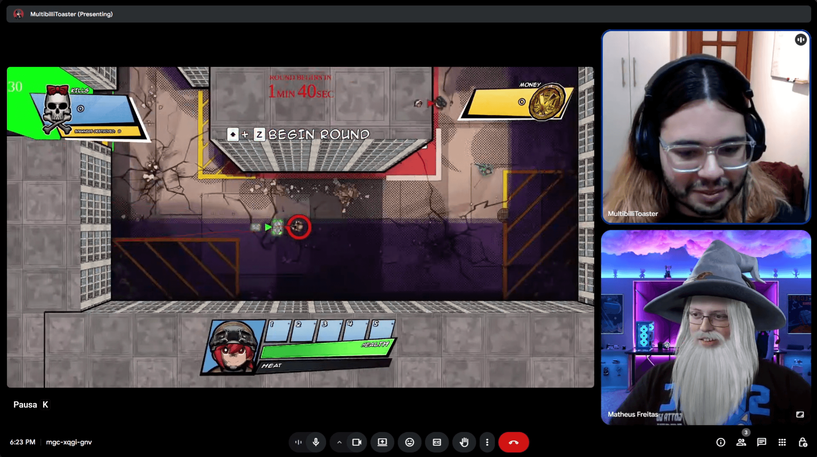Toggle the camera on or off
The width and height of the screenshot is (817, 457).
[x=356, y=442]
